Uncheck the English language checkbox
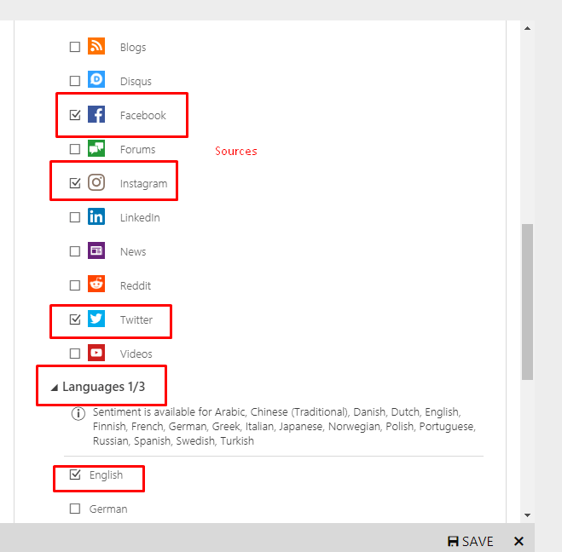 coord(75,474)
